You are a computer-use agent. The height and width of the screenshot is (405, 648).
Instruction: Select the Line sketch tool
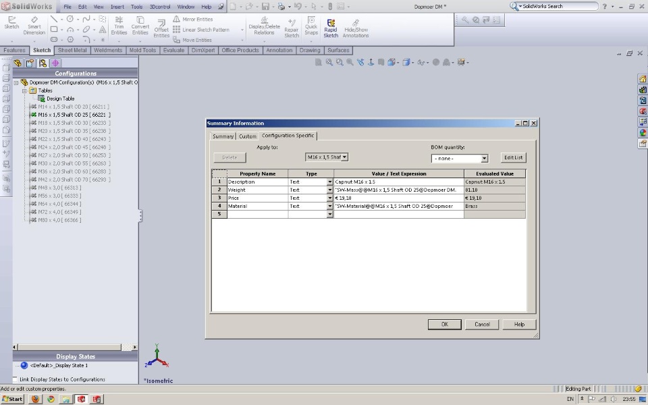(54, 19)
